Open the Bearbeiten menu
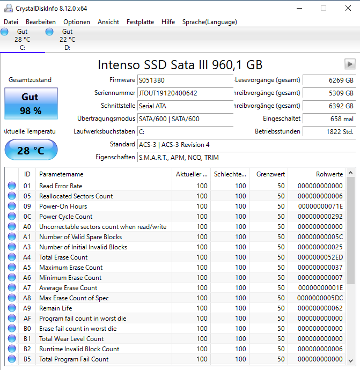This screenshot has height=370, width=360. [41, 22]
